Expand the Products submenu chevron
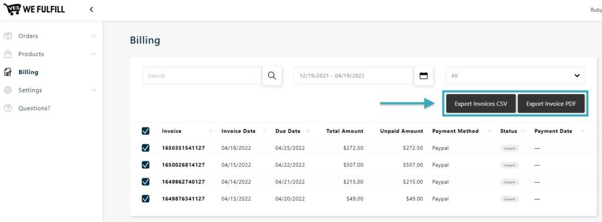 point(93,54)
